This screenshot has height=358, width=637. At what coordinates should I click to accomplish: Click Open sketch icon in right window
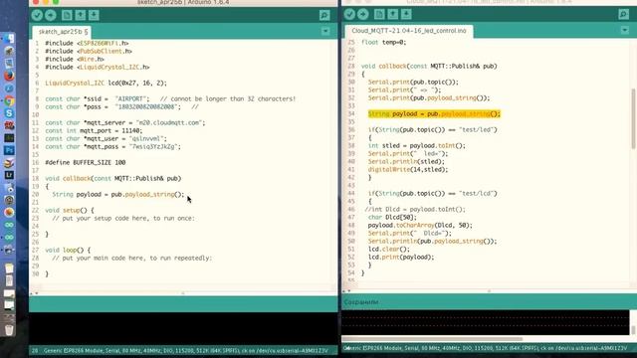(393, 14)
